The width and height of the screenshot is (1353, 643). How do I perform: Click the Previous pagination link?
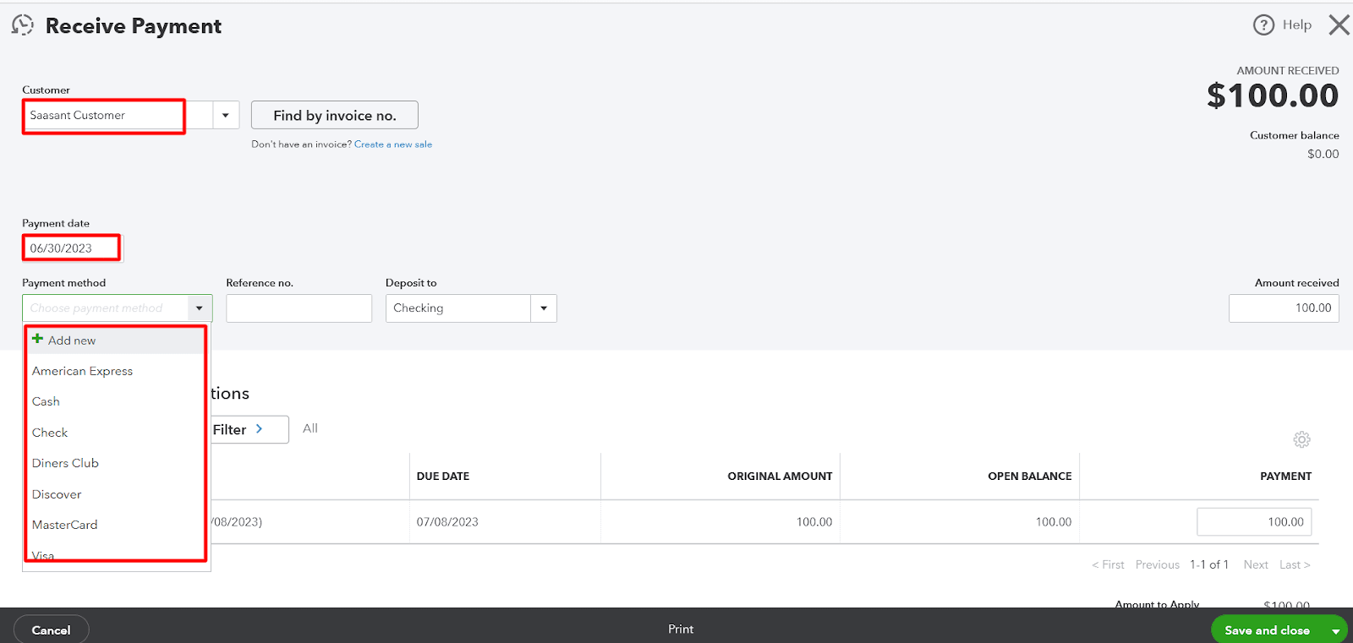click(x=1158, y=564)
